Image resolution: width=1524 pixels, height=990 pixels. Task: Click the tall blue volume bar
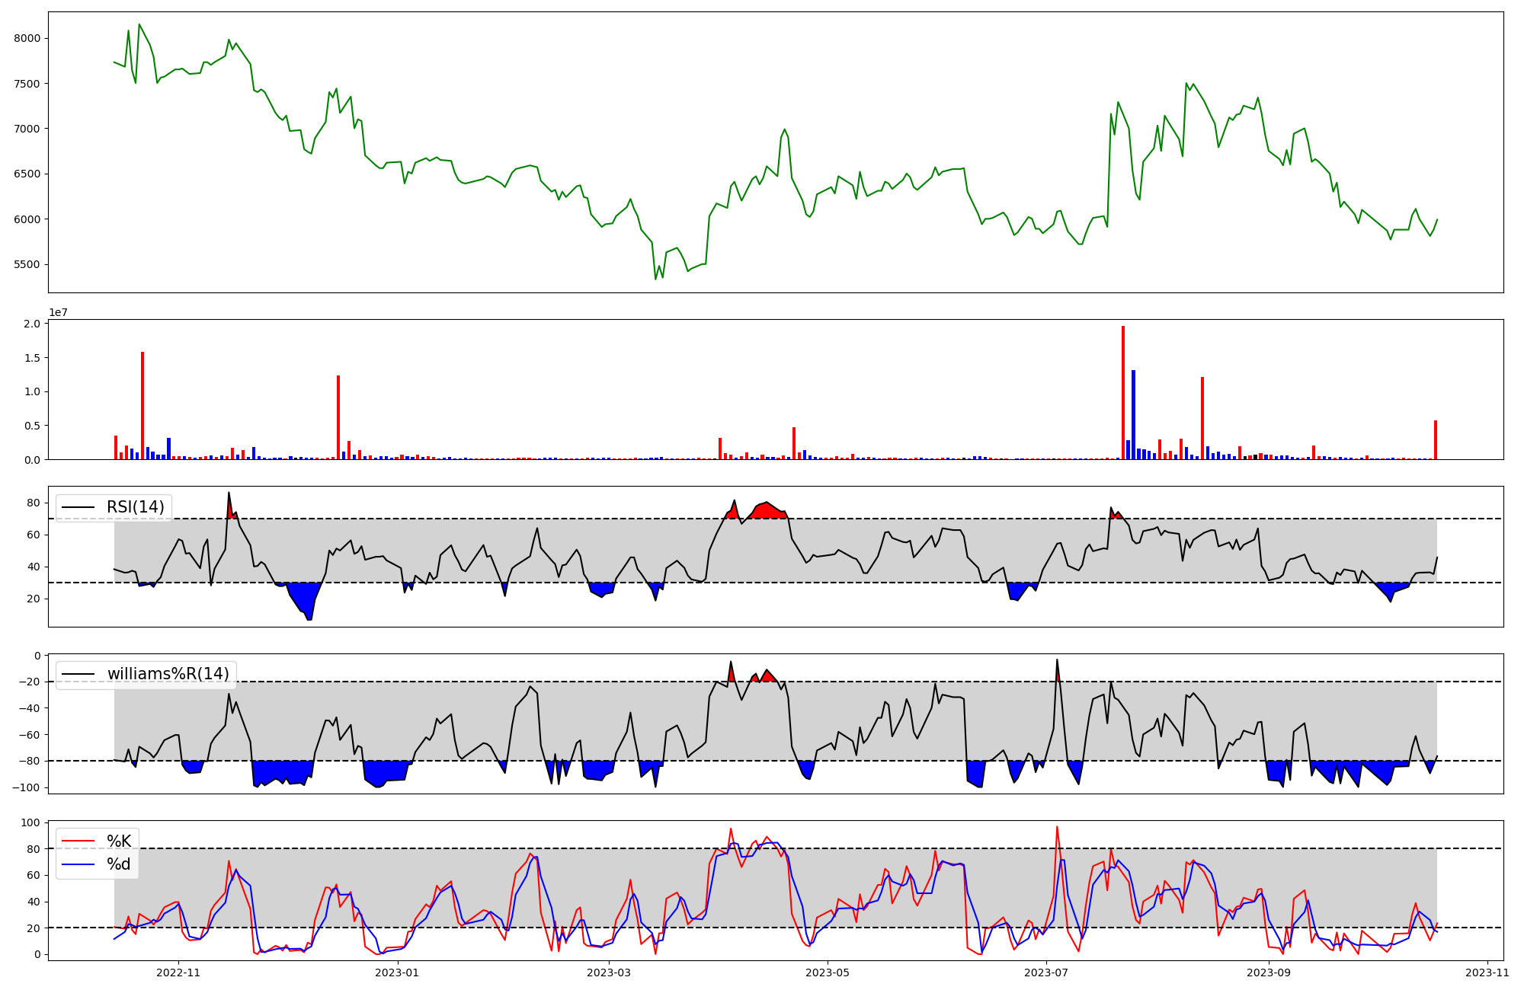1133,415
